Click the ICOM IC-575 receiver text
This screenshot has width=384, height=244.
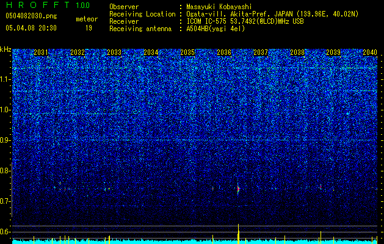[x=245, y=21]
